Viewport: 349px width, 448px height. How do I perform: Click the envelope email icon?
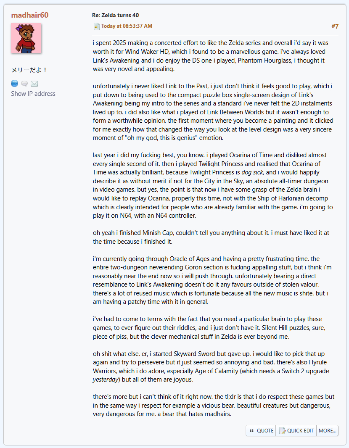pos(34,84)
